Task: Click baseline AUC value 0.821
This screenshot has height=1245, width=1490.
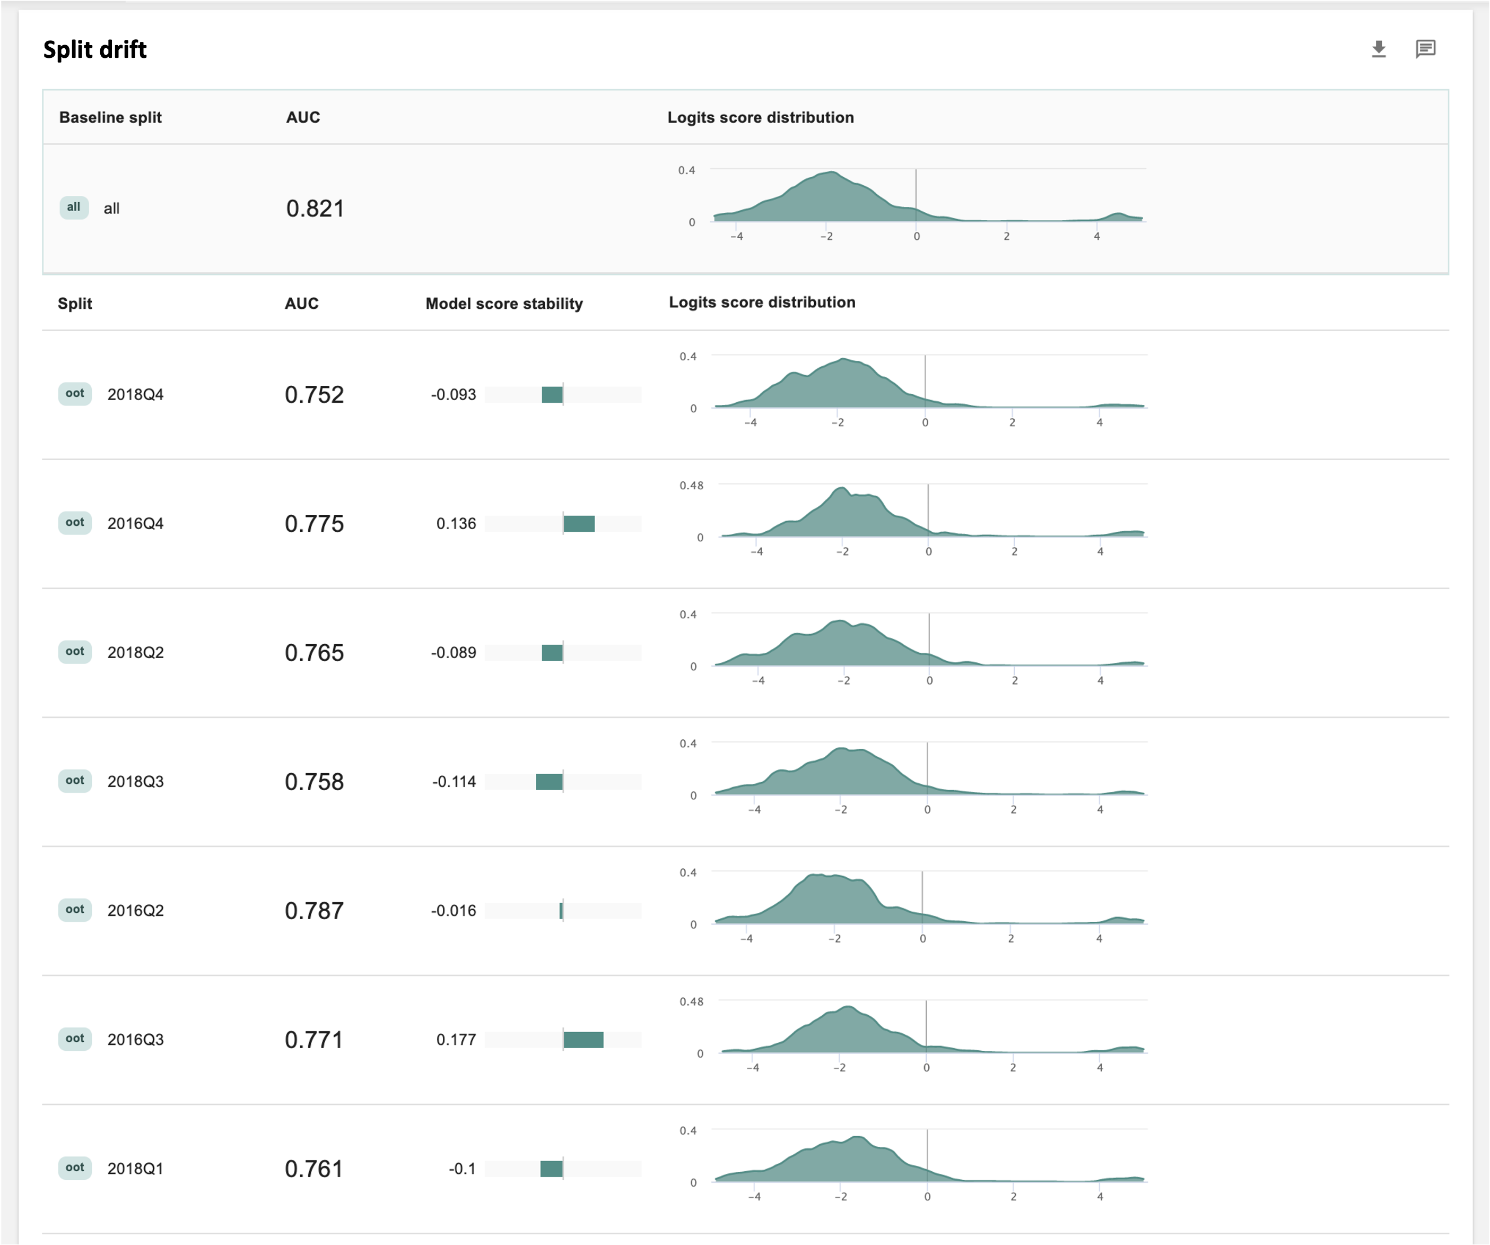Action: (315, 209)
